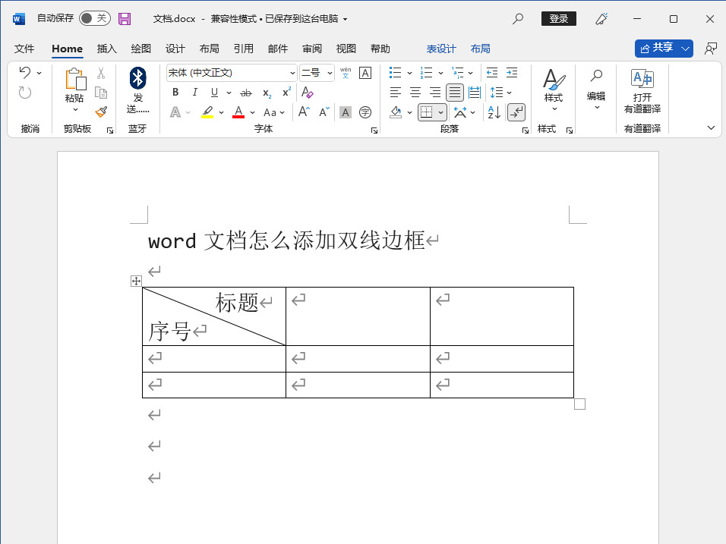The height and width of the screenshot is (544, 726).
Task: Apply subscript formatting
Action: coord(267,93)
